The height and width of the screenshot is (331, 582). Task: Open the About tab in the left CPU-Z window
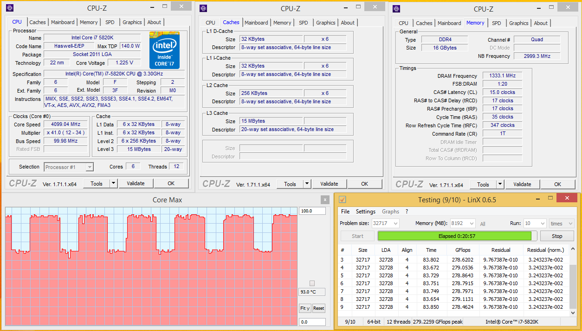(x=154, y=22)
